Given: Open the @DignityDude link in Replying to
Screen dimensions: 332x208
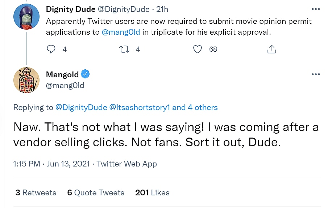Looking at the screenshot, I should coord(81,107).
